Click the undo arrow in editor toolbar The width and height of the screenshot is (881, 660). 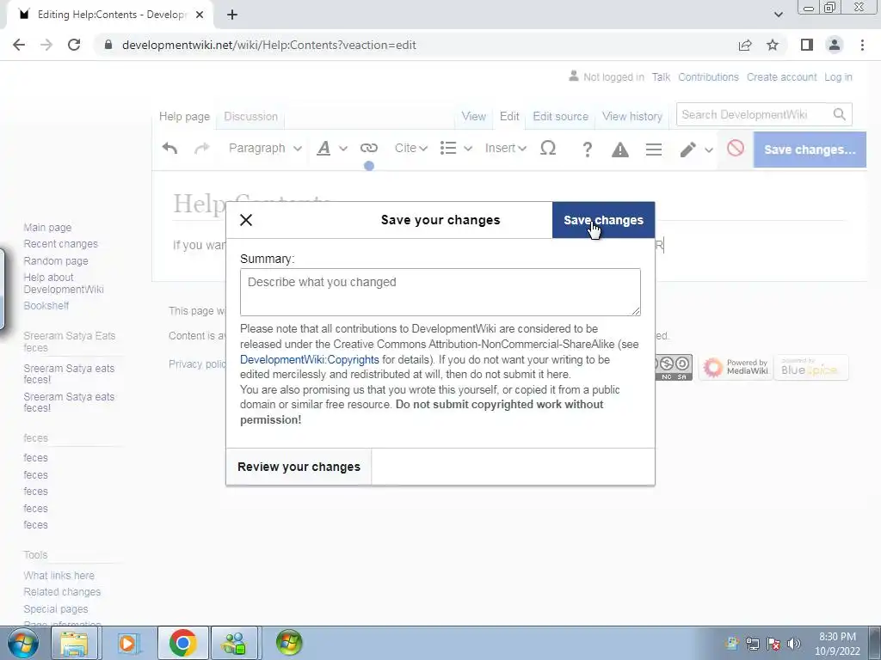point(169,148)
